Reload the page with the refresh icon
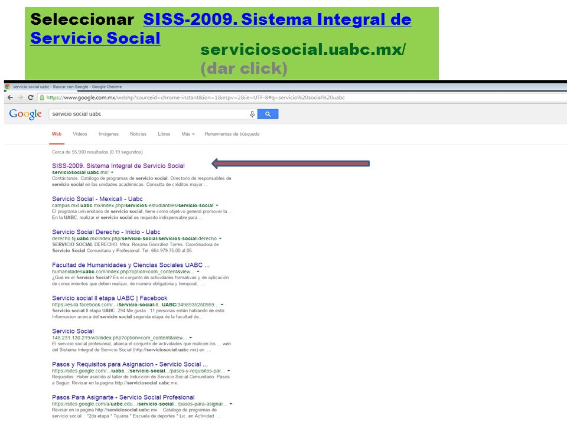Image resolution: width=567 pixels, height=425 pixels. click(x=31, y=97)
